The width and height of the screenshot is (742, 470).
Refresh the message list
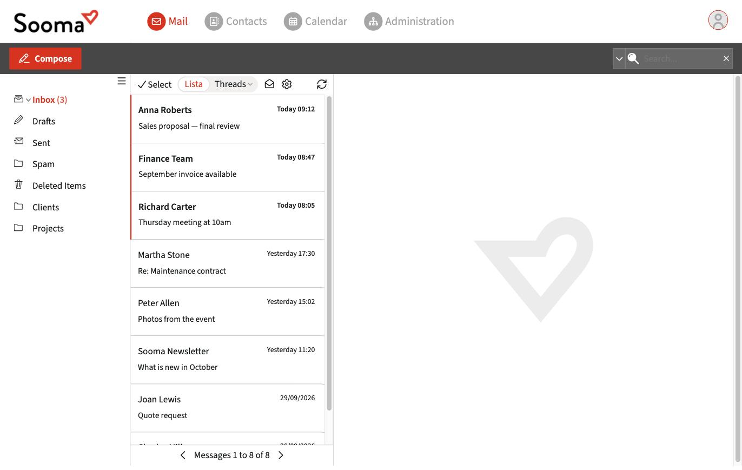tap(322, 84)
